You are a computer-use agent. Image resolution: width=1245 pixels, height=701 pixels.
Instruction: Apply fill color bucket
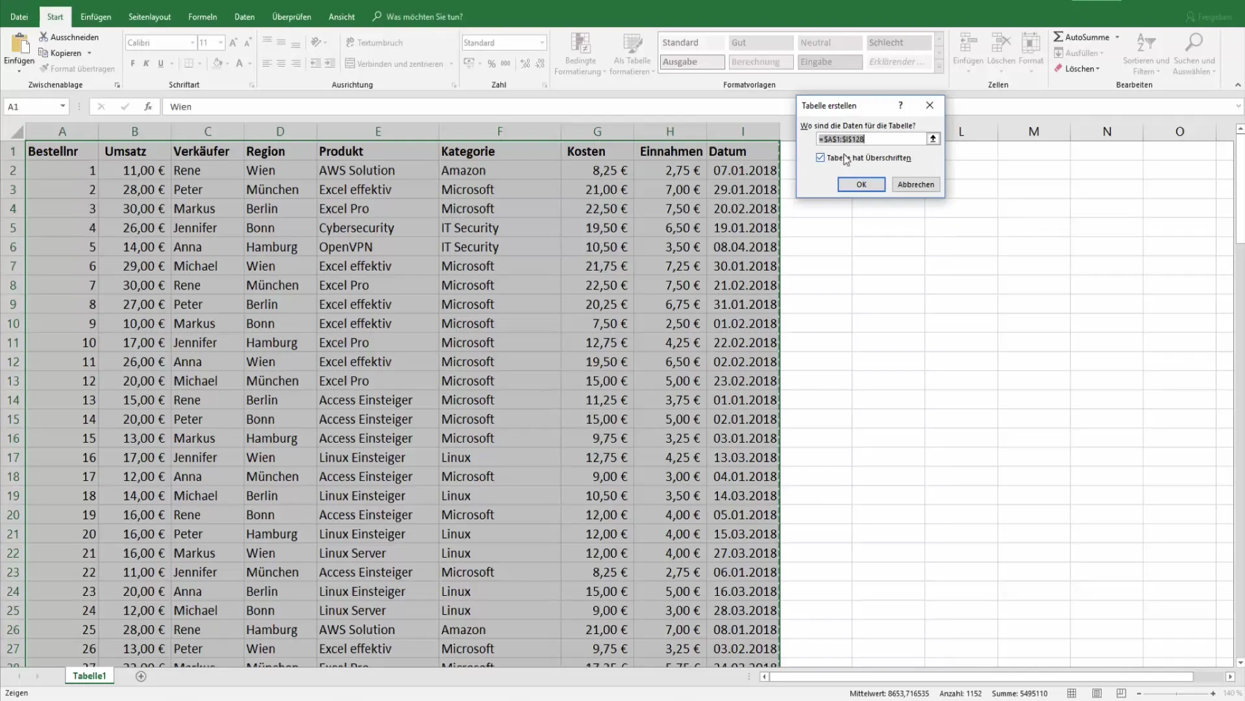coord(217,64)
